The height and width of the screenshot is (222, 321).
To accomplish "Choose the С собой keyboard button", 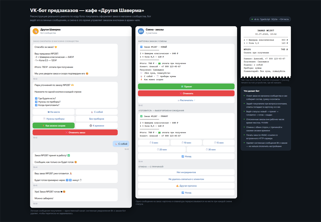I will tap(97, 112).
